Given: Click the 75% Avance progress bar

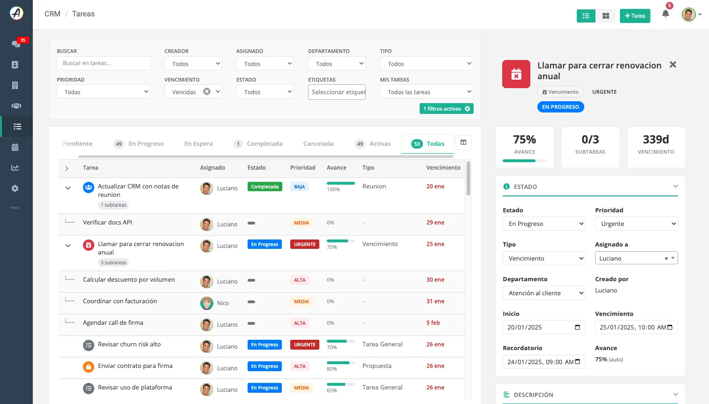Looking at the screenshot, I should click(524, 161).
